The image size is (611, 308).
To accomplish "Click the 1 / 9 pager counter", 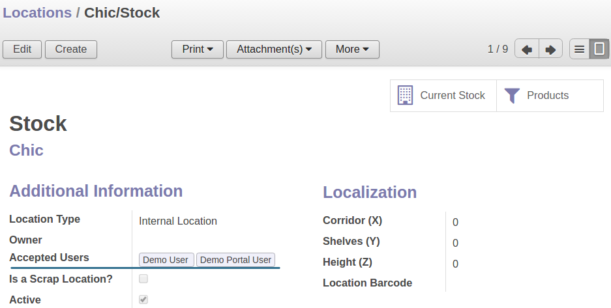I will click(498, 49).
